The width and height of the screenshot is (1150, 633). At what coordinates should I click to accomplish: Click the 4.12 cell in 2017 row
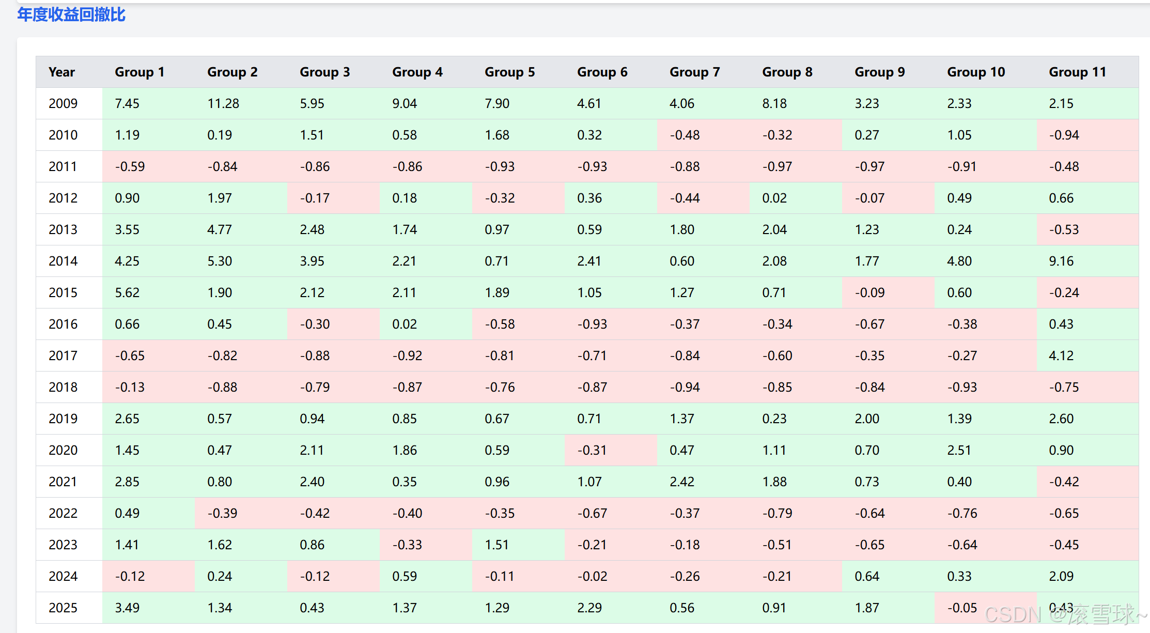(x=1061, y=356)
